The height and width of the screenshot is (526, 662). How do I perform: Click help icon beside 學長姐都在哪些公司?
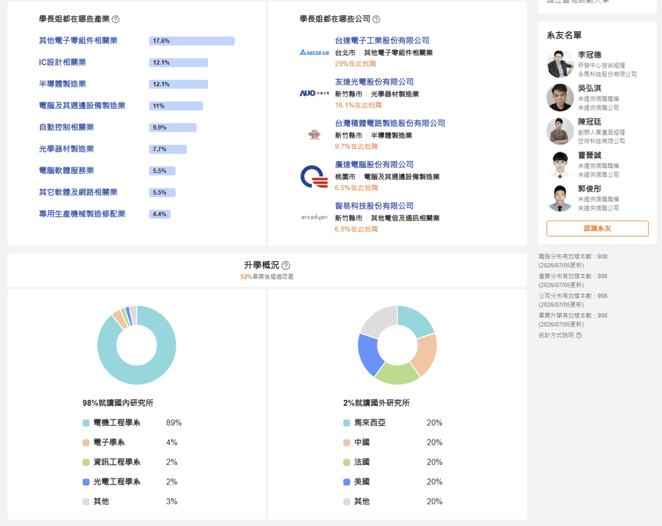point(377,19)
